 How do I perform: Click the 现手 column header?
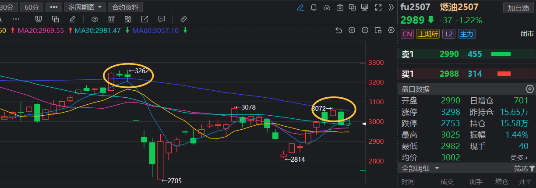click(x=476, y=181)
